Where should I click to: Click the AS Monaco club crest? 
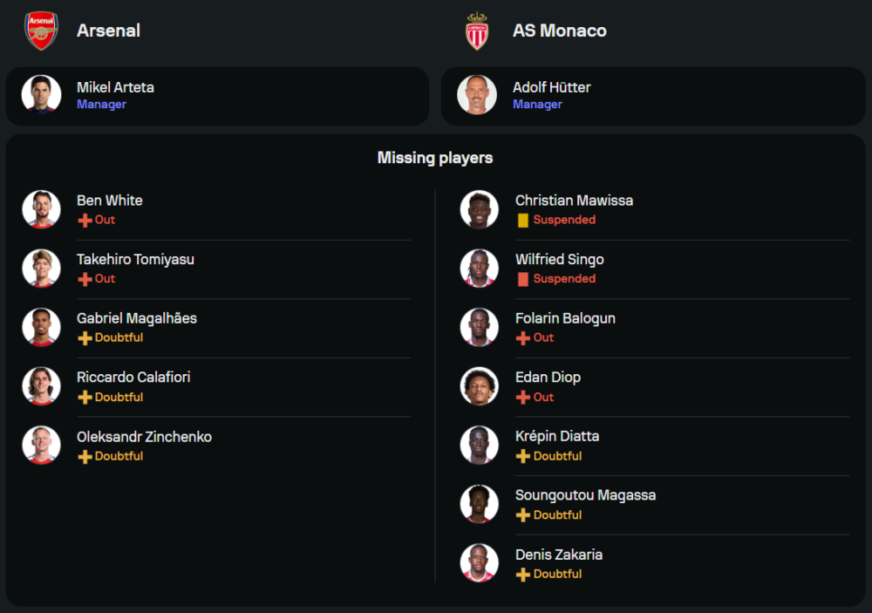pyautogui.click(x=477, y=31)
